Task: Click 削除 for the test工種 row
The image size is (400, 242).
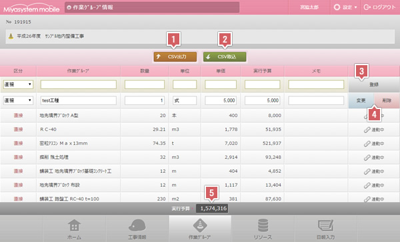Action: point(387,100)
